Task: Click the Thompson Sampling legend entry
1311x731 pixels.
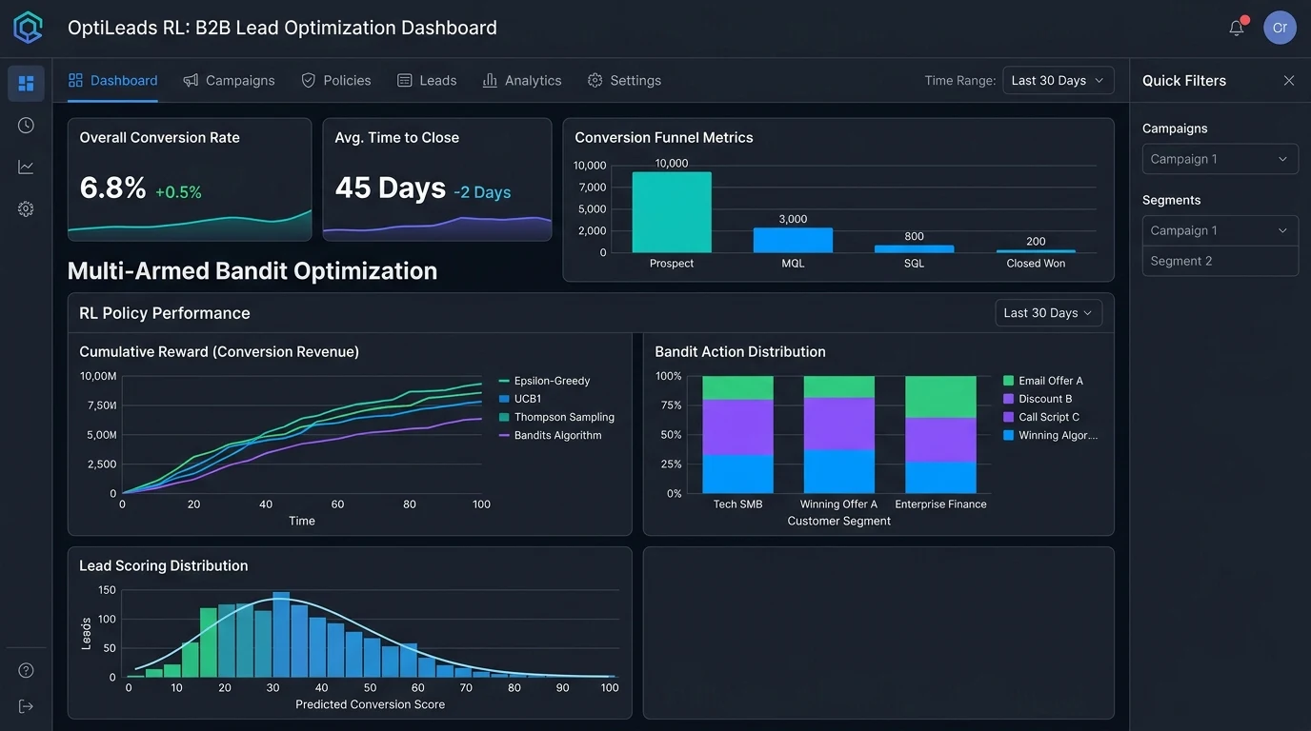Action: coord(556,417)
